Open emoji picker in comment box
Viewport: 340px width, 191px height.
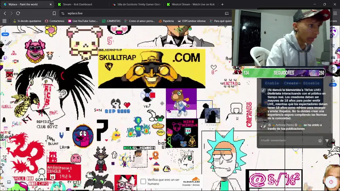(x=320, y=141)
